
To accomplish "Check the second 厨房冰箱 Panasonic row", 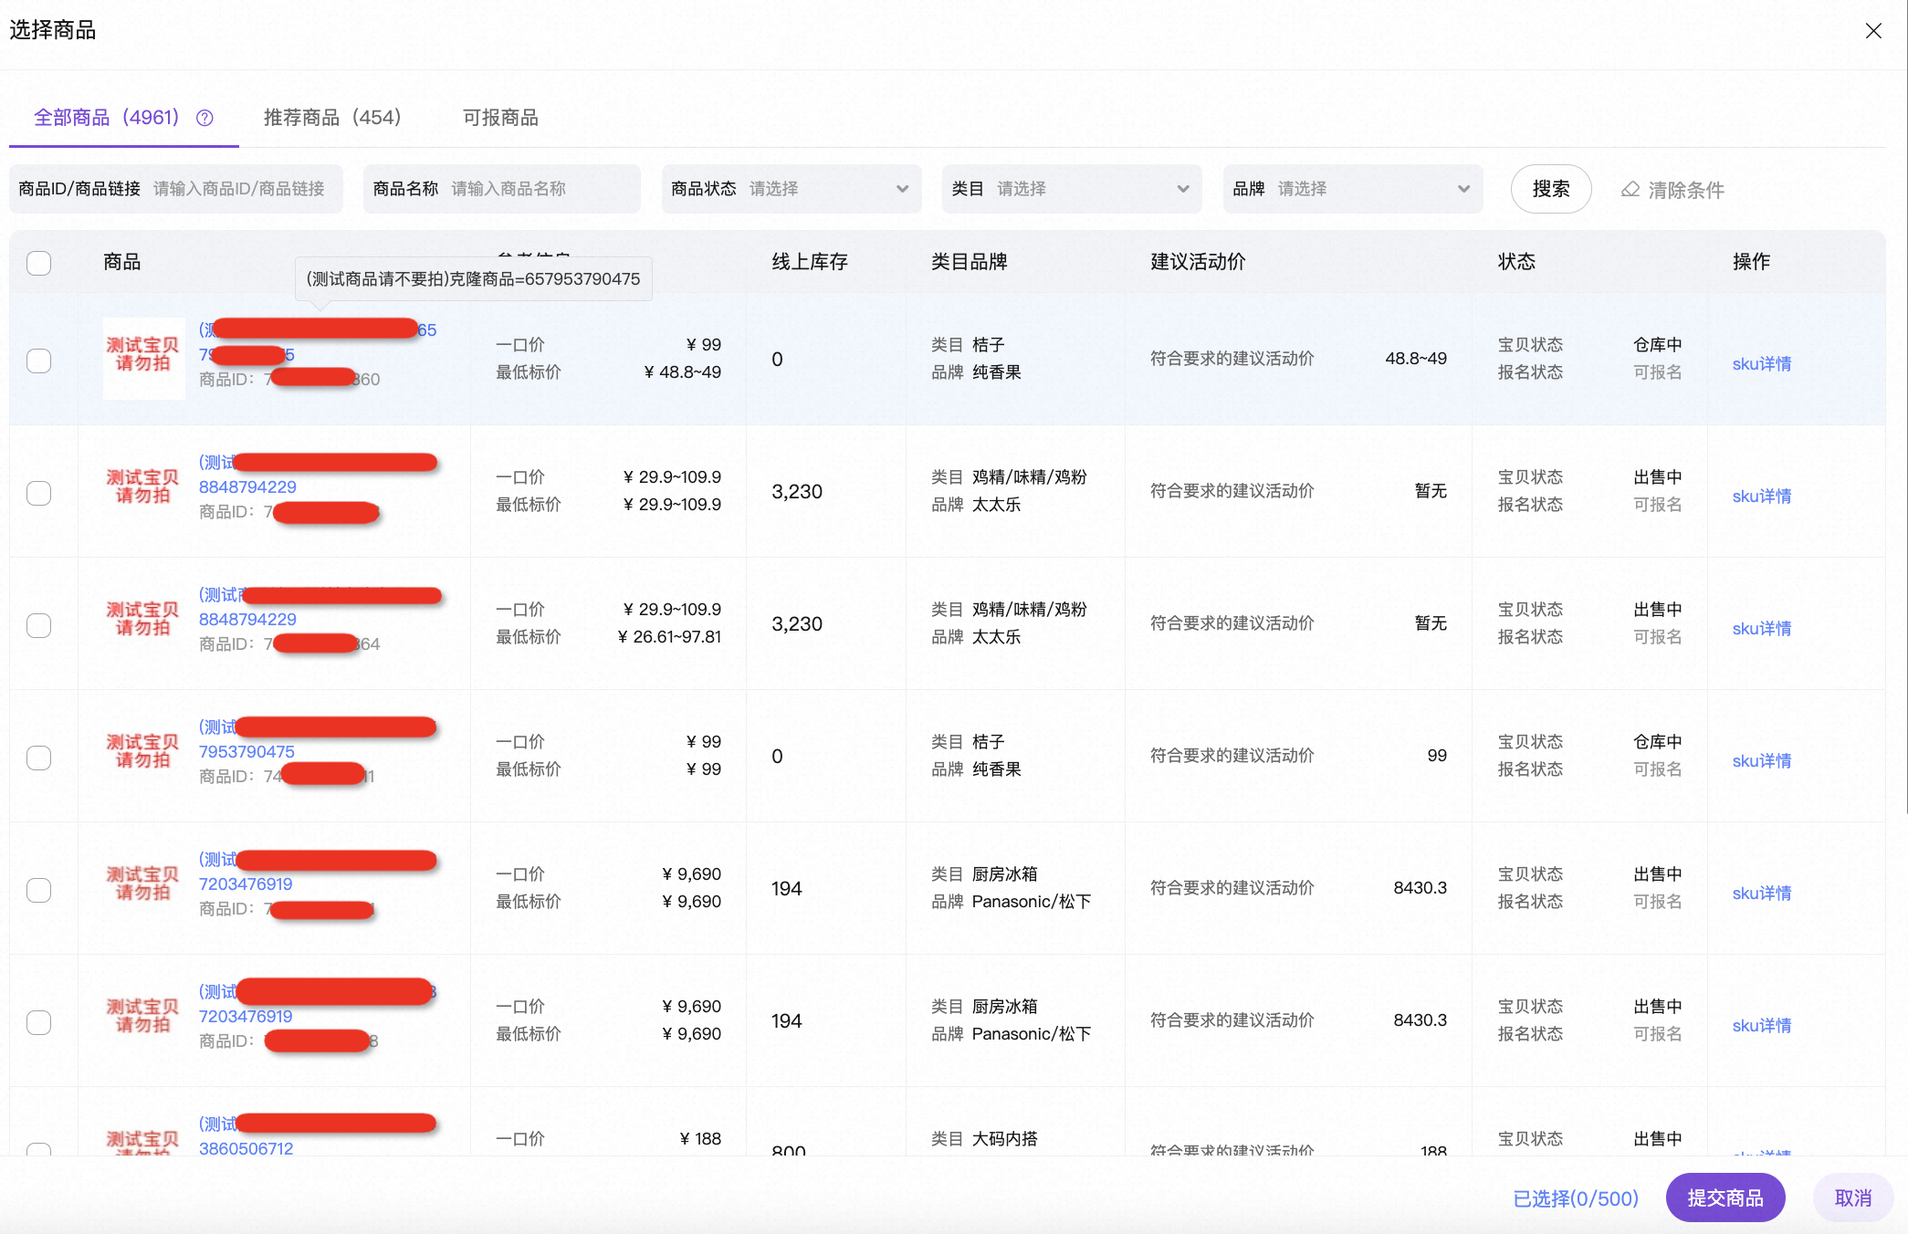I will [x=39, y=1022].
